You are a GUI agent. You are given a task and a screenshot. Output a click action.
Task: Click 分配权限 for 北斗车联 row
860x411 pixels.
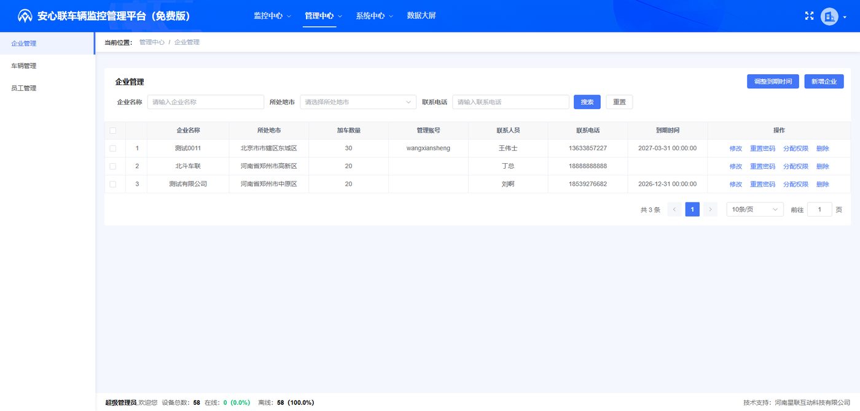coord(795,166)
